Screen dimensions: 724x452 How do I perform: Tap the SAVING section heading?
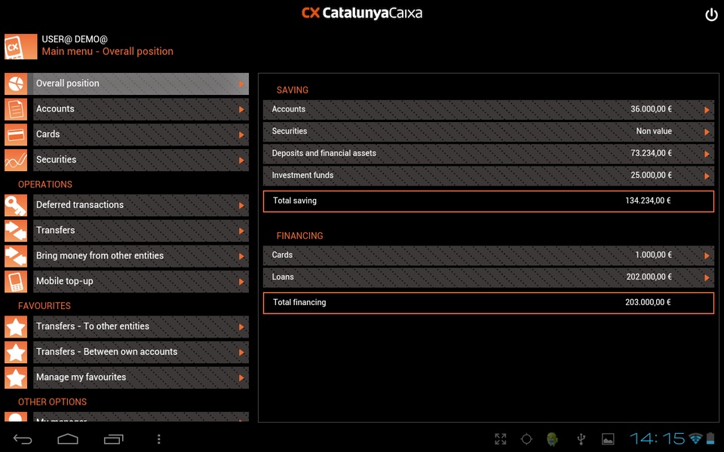click(x=293, y=90)
